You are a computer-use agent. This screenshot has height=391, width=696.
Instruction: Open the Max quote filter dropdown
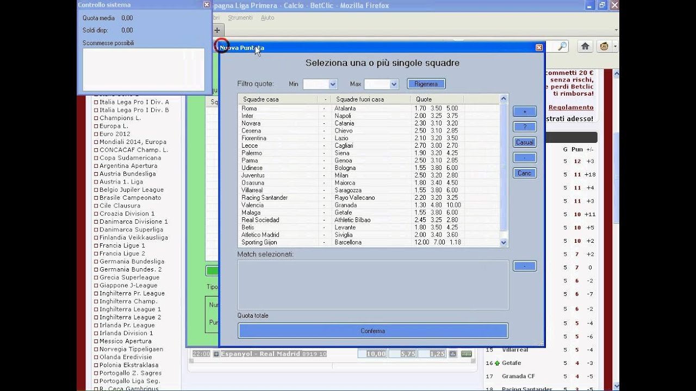(x=394, y=84)
